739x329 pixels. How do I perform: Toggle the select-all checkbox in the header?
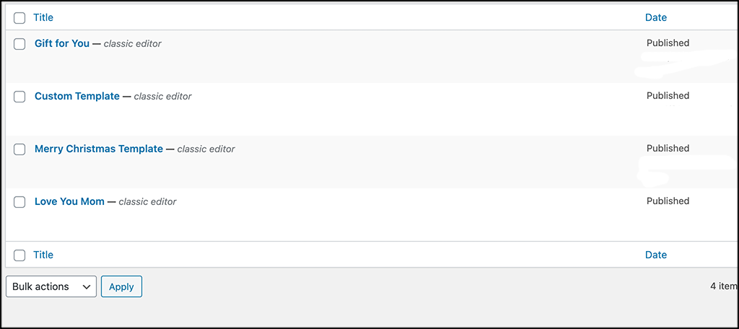click(x=19, y=18)
